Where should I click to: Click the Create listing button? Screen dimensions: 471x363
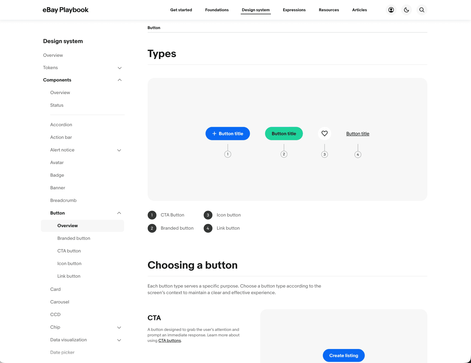click(344, 356)
